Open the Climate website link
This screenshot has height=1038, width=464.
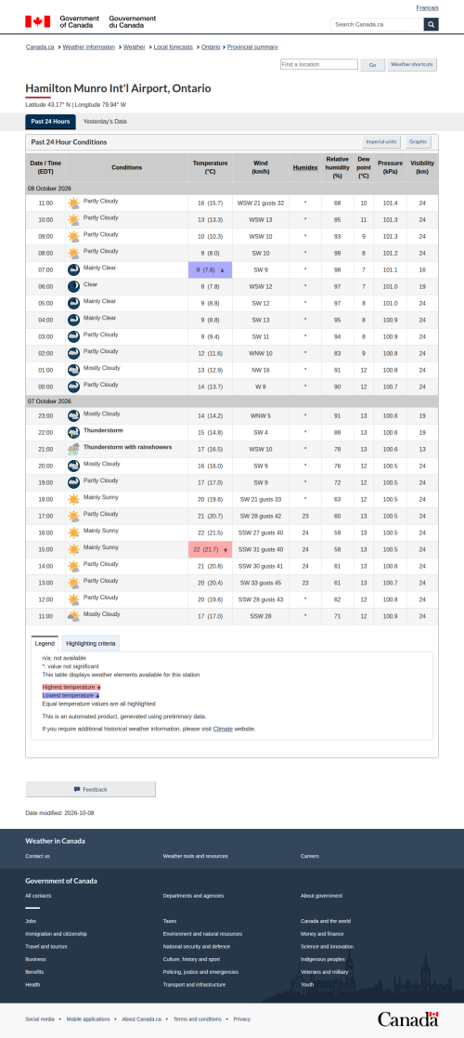[x=222, y=729]
